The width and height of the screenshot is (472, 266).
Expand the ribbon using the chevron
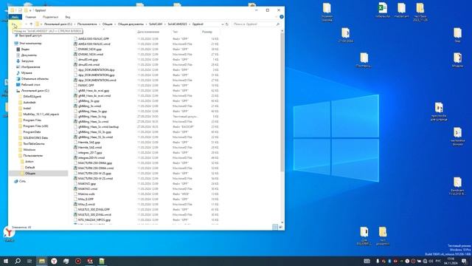[x=276, y=17]
